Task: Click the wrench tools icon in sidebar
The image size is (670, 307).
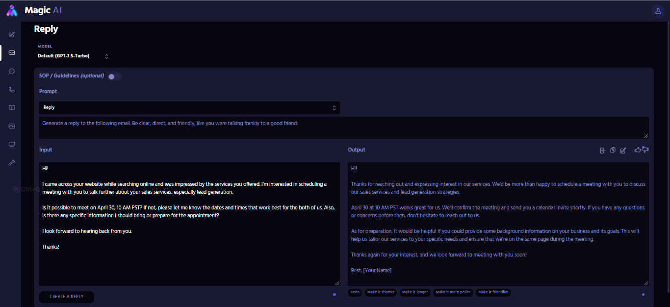Action: [x=12, y=162]
